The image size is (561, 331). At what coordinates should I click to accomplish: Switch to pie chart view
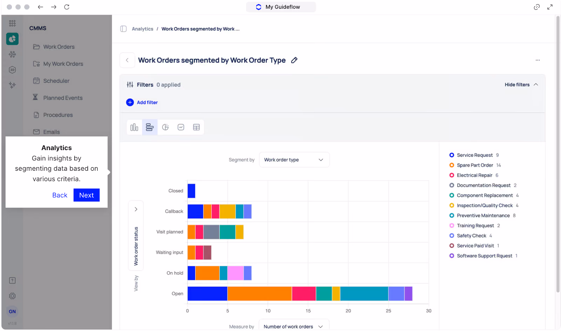(x=165, y=127)
